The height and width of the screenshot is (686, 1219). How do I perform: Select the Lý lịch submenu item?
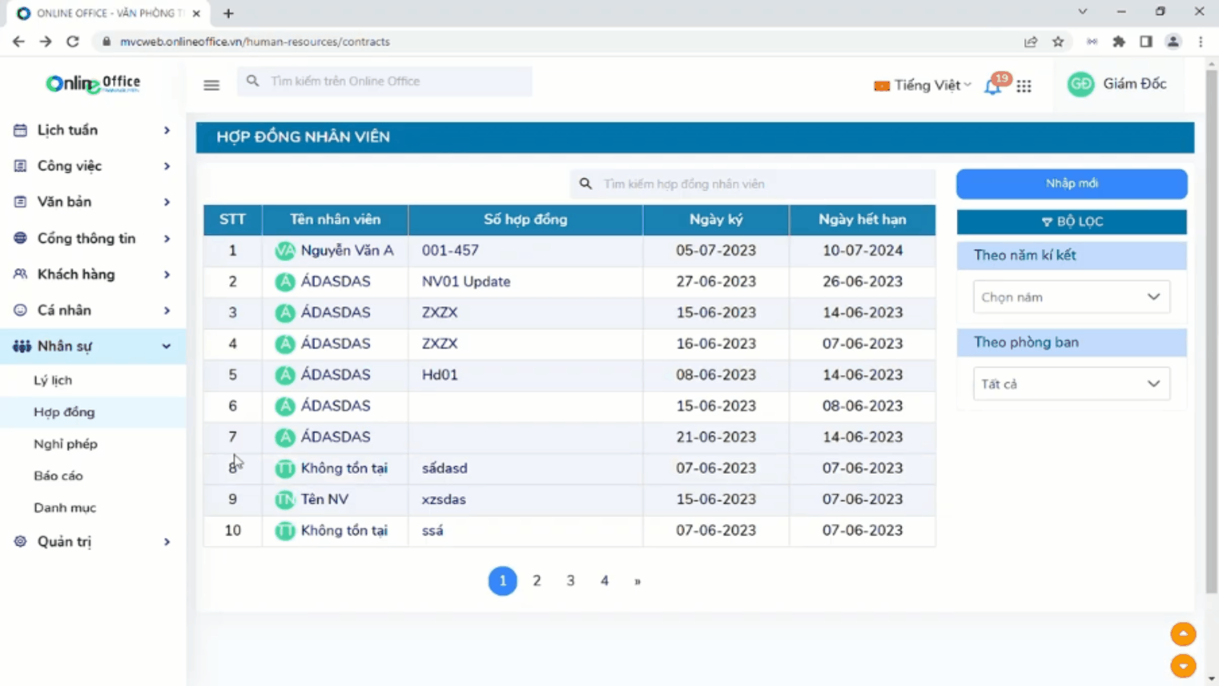53,380
